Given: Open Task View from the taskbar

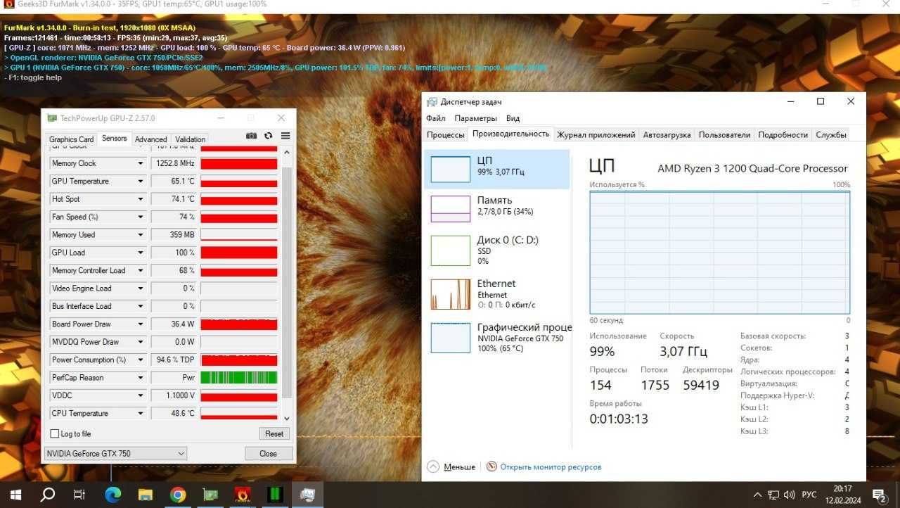Looking at the screenshot, I should pos(79,495).
